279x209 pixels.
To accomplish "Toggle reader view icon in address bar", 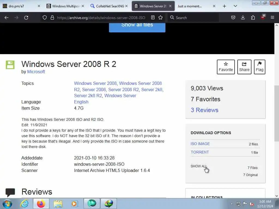I will click(153, 18).
